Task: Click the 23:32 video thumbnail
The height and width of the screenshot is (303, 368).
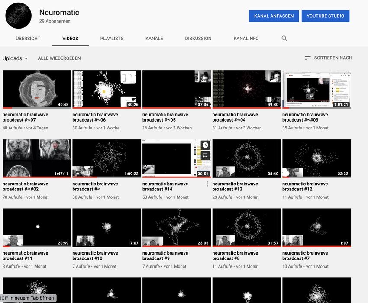Action: point(316,158)
